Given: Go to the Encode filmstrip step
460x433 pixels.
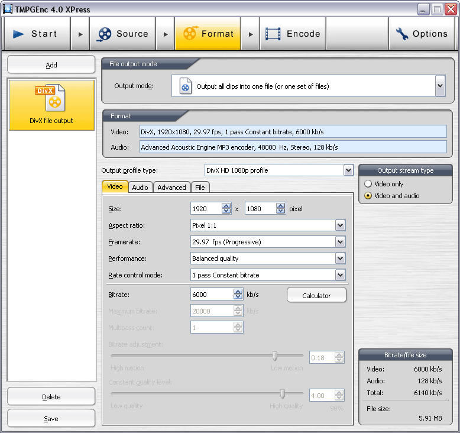Looking at the screenshot, I should coord(273,34).
